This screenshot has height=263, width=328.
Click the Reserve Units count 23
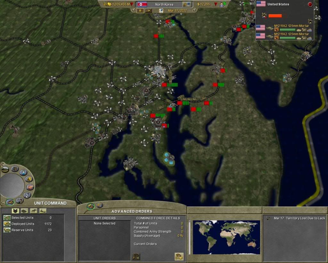(50, 230)
